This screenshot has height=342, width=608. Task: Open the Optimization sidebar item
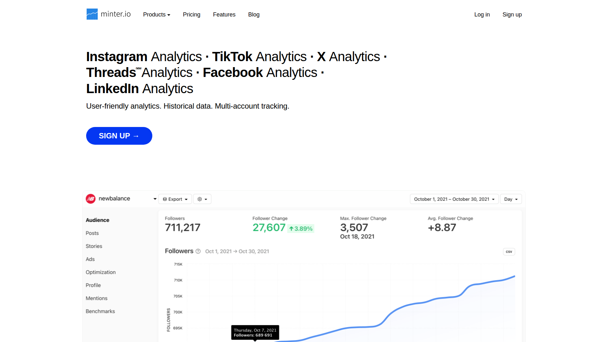(x=100, y=272)
